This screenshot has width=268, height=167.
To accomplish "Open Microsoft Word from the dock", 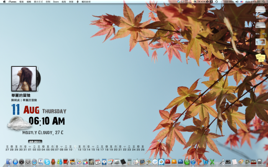I will (x=206, y=162).
